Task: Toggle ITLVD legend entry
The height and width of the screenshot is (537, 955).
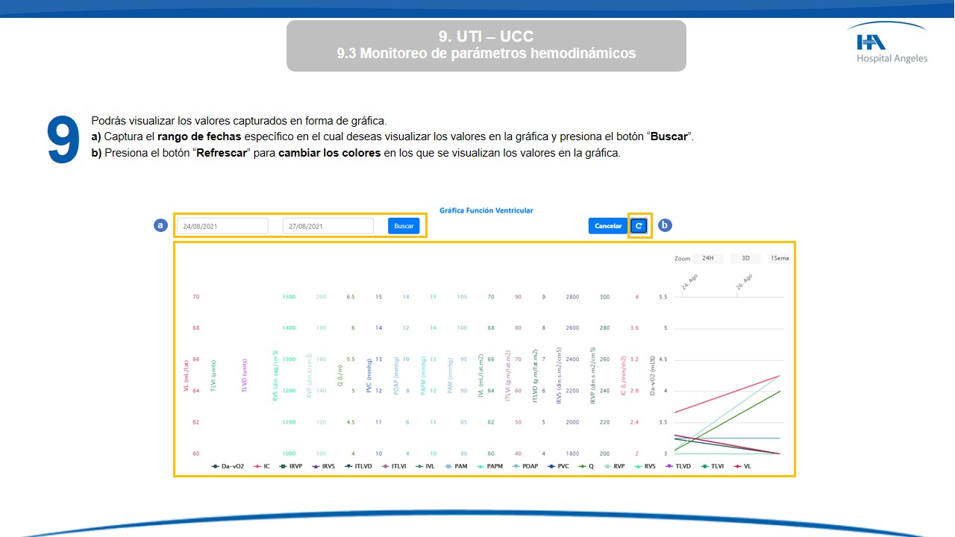Action: tap(360, 466)
